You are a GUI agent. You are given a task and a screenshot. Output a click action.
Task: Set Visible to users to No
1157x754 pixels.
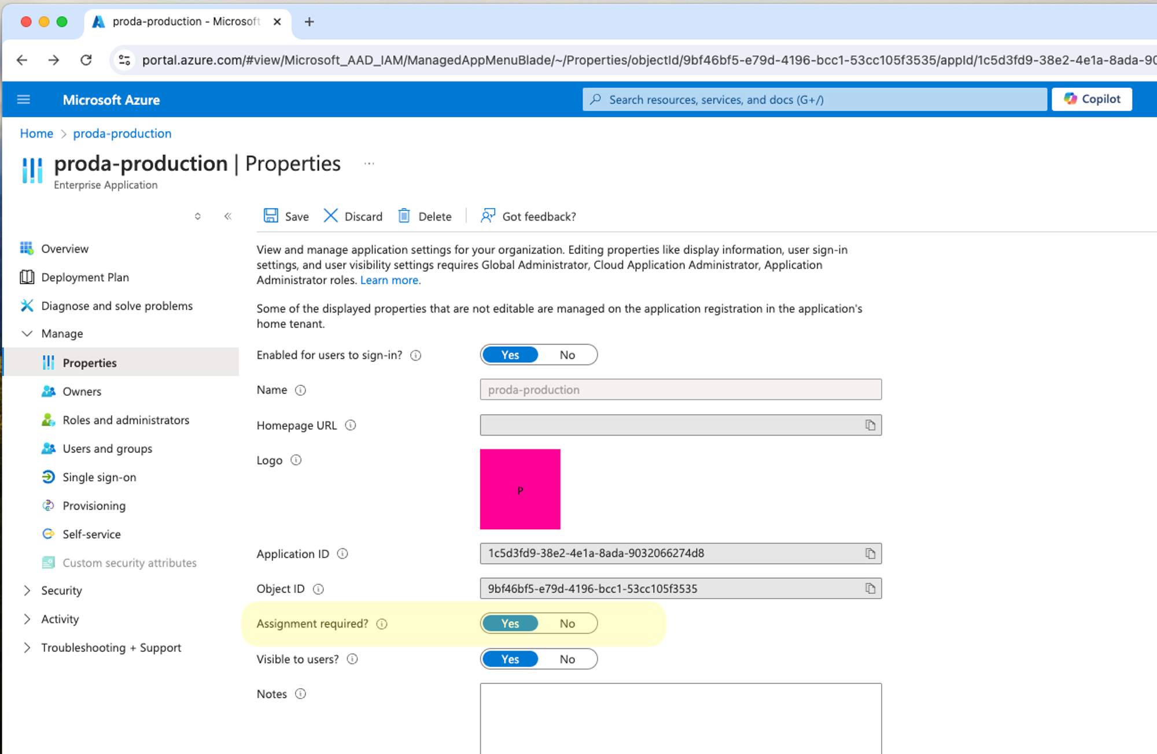(567, 659)
